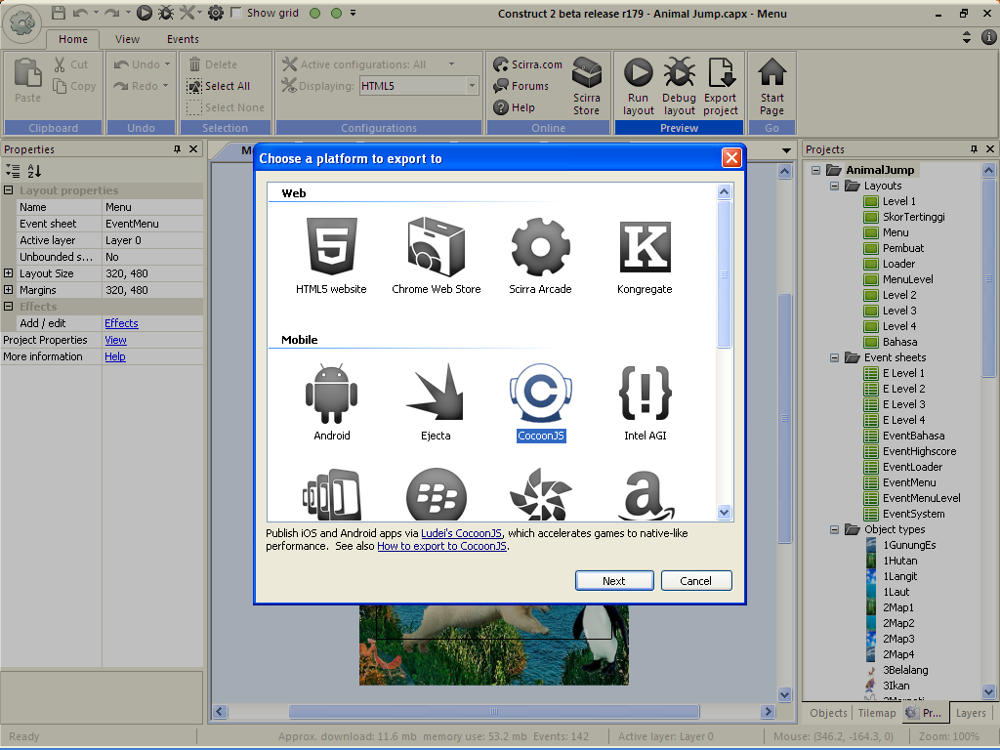Switch properties to categorized view
The height and width of the screenshot is (750, 1000).
[13, 171]
